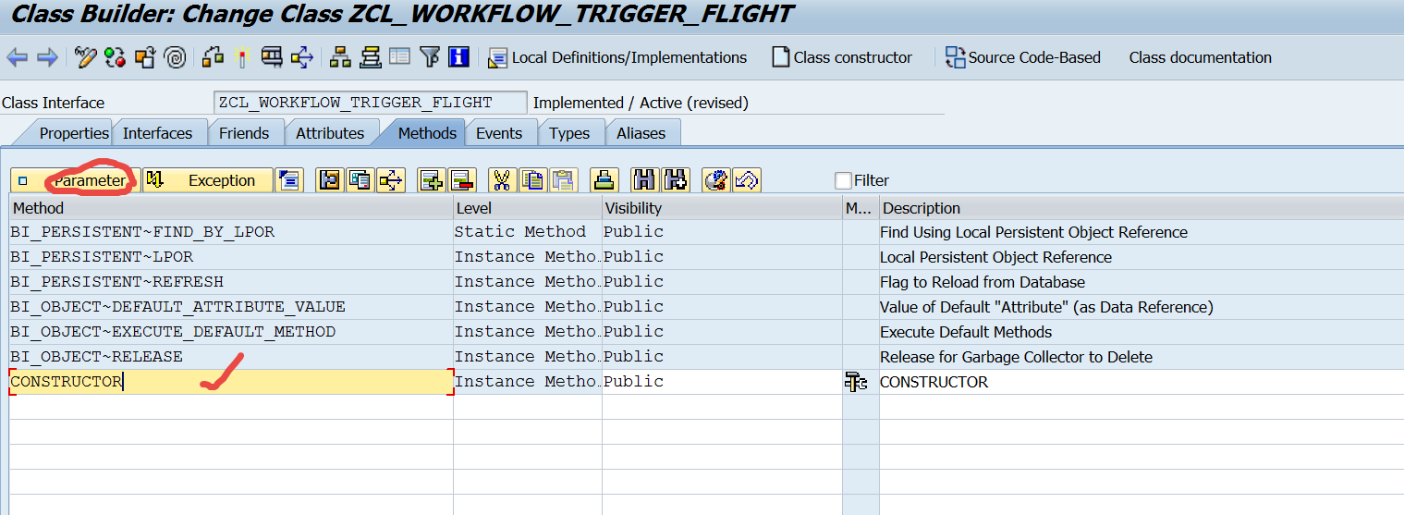Click the Static Method level cell
Image resolution: width=1404 pixels, height=515 pixels.
tap(528, 232)
